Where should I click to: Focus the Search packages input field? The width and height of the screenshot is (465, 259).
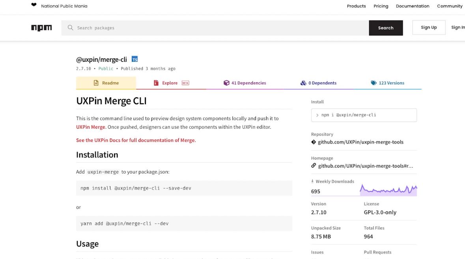215,28
